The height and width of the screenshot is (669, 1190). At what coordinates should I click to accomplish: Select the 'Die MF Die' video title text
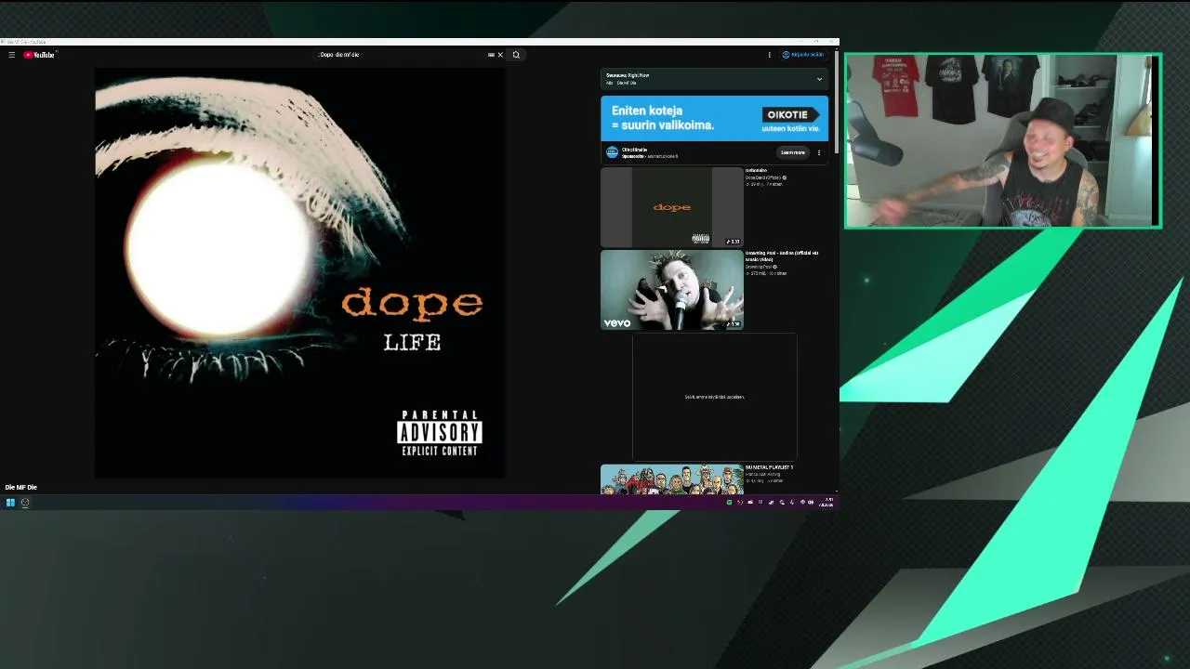[x=21, y=488]
